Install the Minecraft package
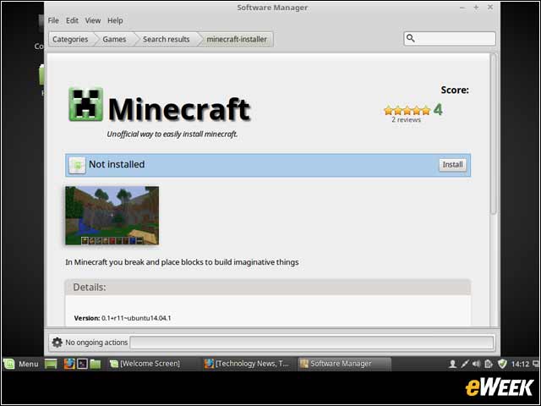Image resolution: width=541 pixels, height=406 pixels. pos(452,165)
